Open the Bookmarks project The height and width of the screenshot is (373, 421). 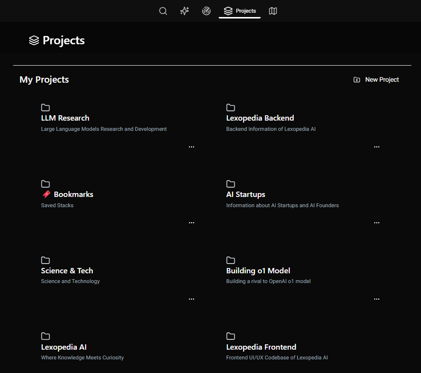(x=73, y=194)
